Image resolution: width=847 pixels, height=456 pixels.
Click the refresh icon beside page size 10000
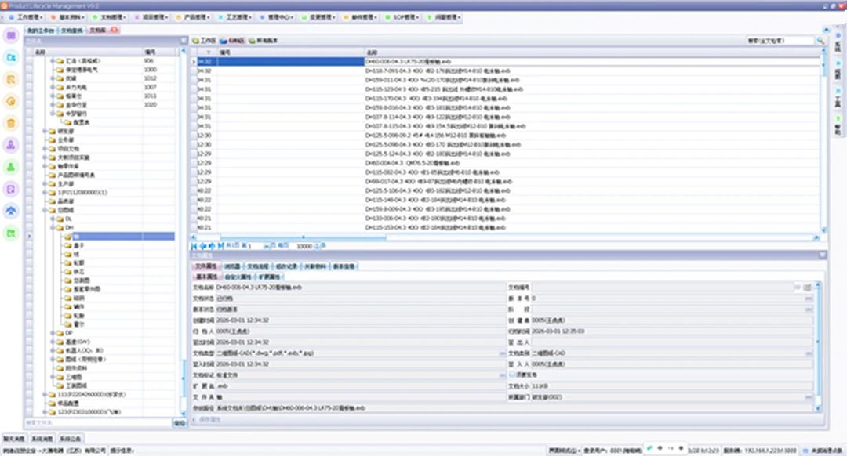[324, 245]
